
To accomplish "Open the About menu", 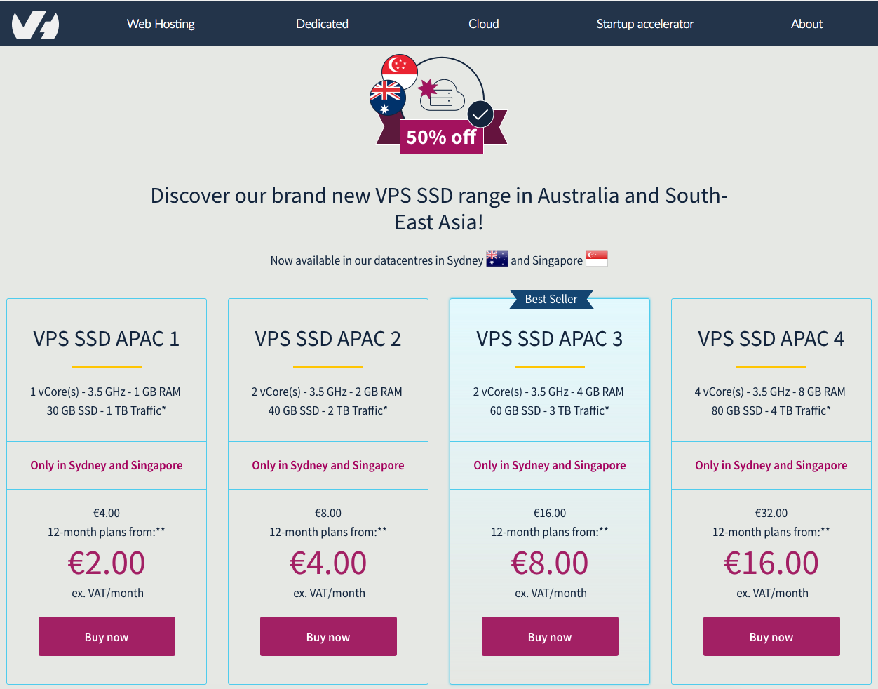I will click(x=806, y=24).
